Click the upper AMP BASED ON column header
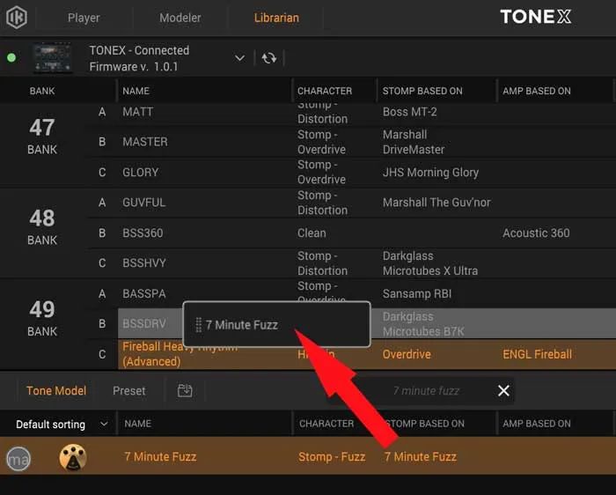Viewport: 616px width, 495px height. [x=537, y=92]
